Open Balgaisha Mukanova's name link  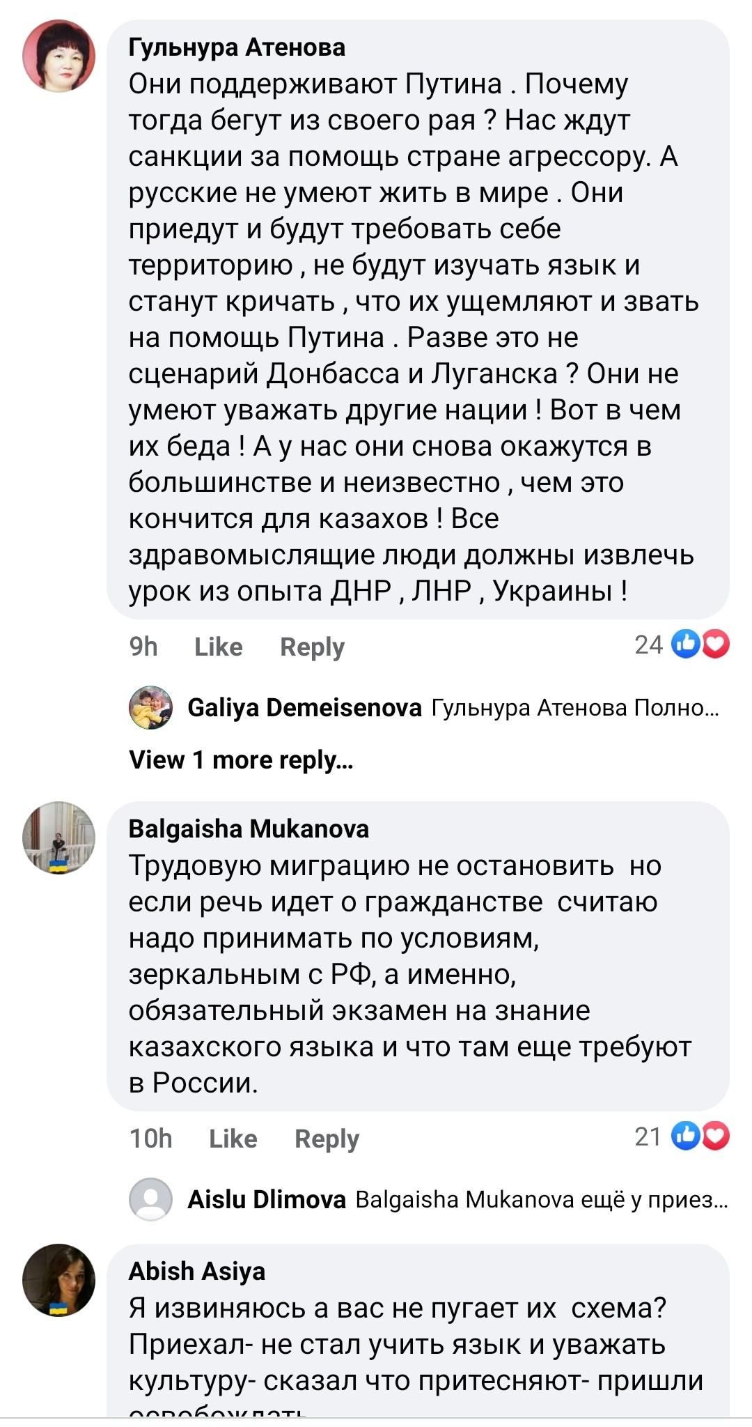tap(249, 828)
